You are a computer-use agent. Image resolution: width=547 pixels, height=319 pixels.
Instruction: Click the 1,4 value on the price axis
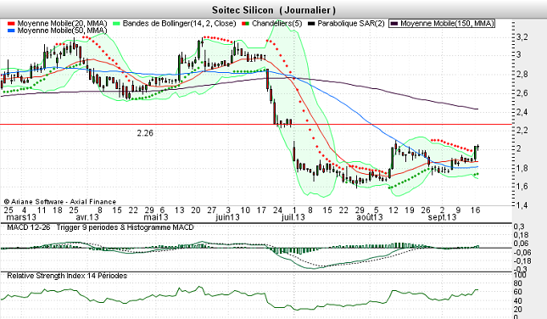[x=522, y=205]
